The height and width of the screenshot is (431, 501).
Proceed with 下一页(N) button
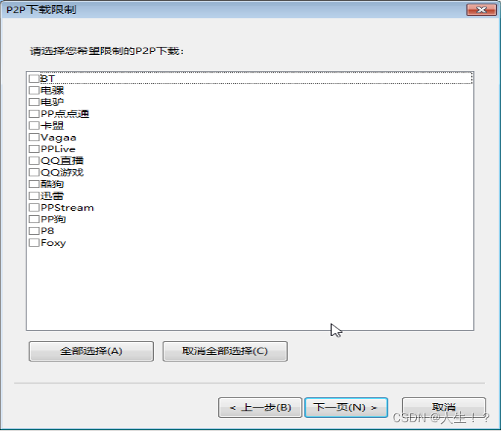[346, 408]
